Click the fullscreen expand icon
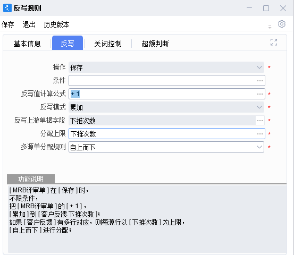The height and width of the screenshot is (255, 294). [x=274, y=42]
